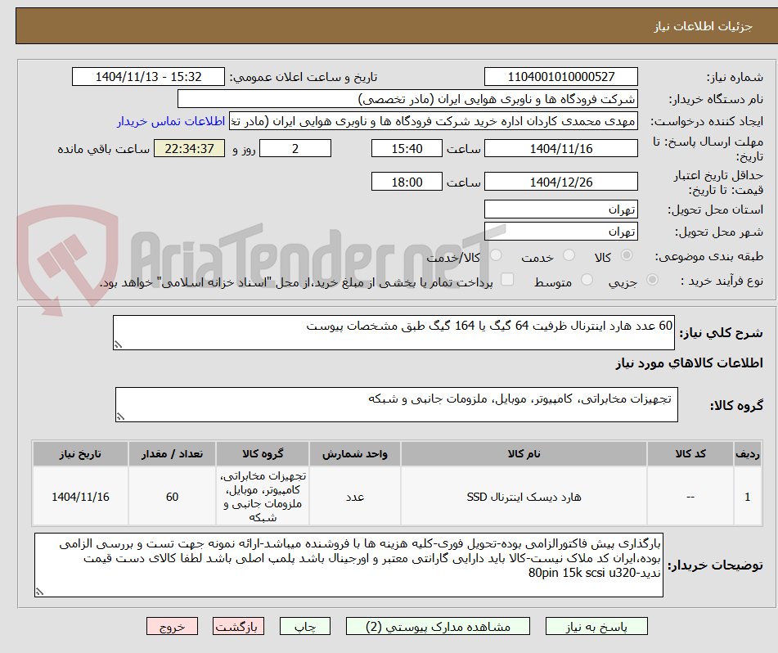Click the گروه کالا table column header

[263, 453]
